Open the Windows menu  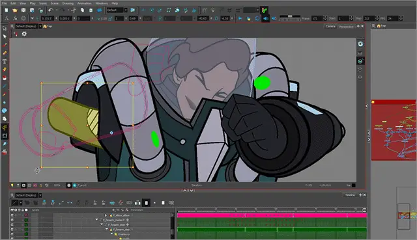(x=102, y=3)
